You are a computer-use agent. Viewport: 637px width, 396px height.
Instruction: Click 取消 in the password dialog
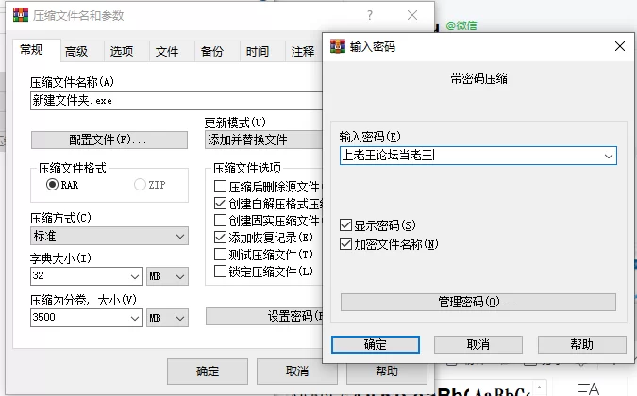tap(478, 344)
